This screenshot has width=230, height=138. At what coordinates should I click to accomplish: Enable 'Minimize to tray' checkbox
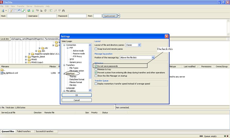point(96,69)
